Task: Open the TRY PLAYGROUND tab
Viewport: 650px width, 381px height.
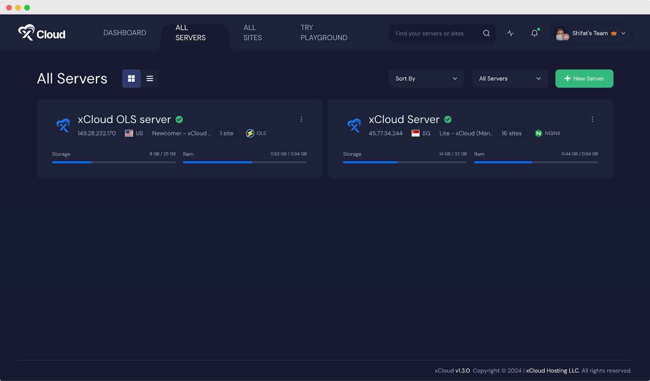Action: (x=324, y=32)
